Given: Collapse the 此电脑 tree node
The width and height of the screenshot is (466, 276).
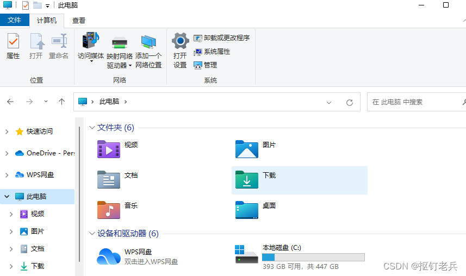Looking at the screenshot, I should (x=7, y=197).
